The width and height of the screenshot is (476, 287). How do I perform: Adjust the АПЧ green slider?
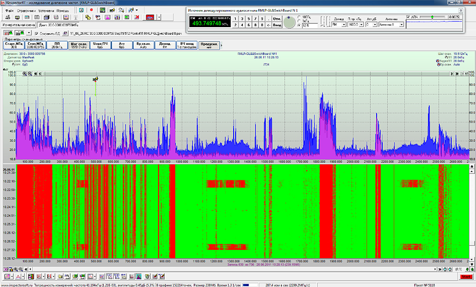[x=432, y=17]
